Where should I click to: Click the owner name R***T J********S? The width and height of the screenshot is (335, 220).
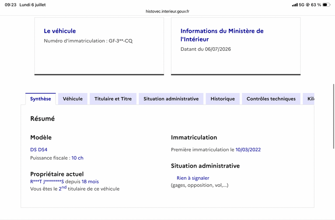pos(47,182)
